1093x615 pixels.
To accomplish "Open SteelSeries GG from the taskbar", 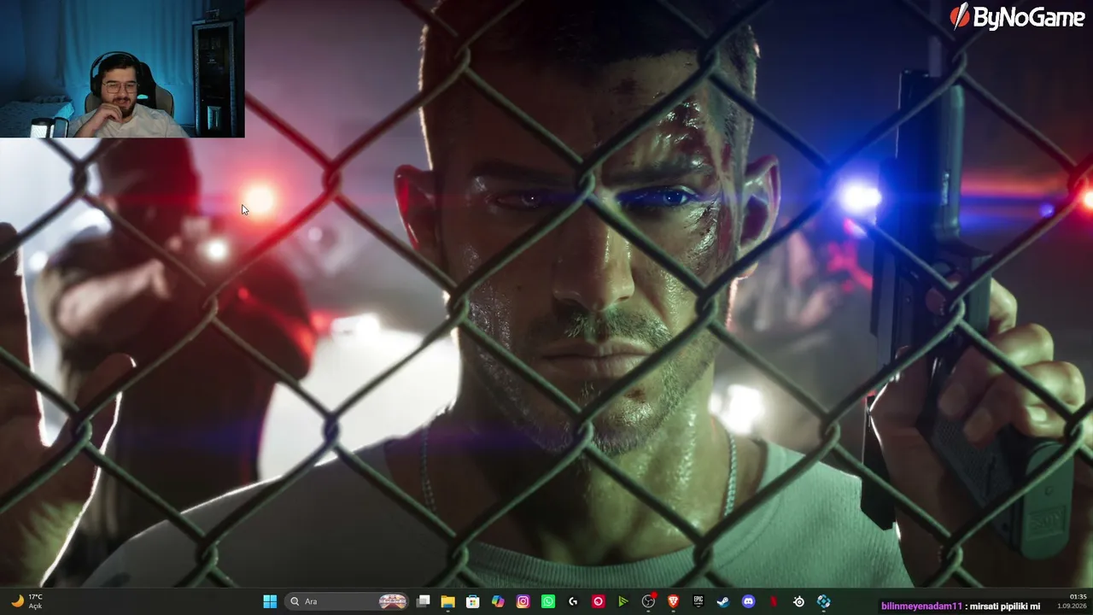I will [x=798, y=601].
